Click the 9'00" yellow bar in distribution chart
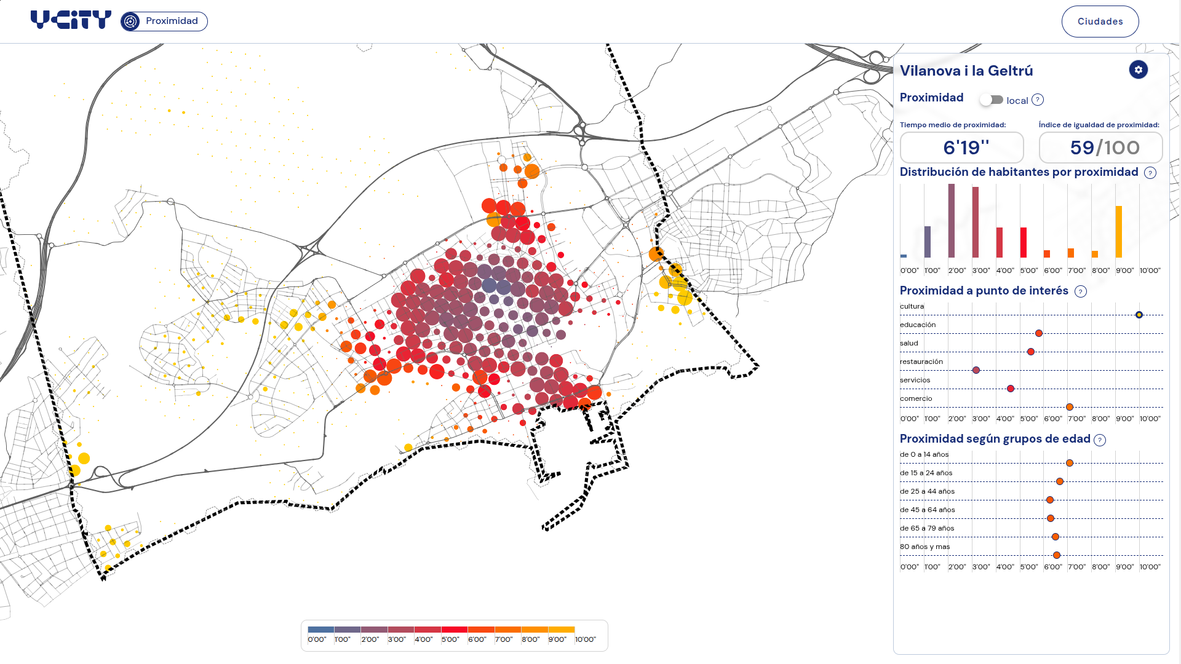Viewport: 1181px width, 664px height. click(x=1119, y=232)
